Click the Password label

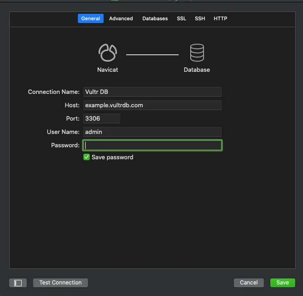point(65,145)
